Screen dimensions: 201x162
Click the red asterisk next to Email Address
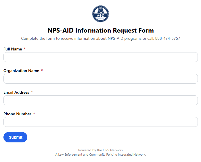pyautogui.click(x=32, y=93)
